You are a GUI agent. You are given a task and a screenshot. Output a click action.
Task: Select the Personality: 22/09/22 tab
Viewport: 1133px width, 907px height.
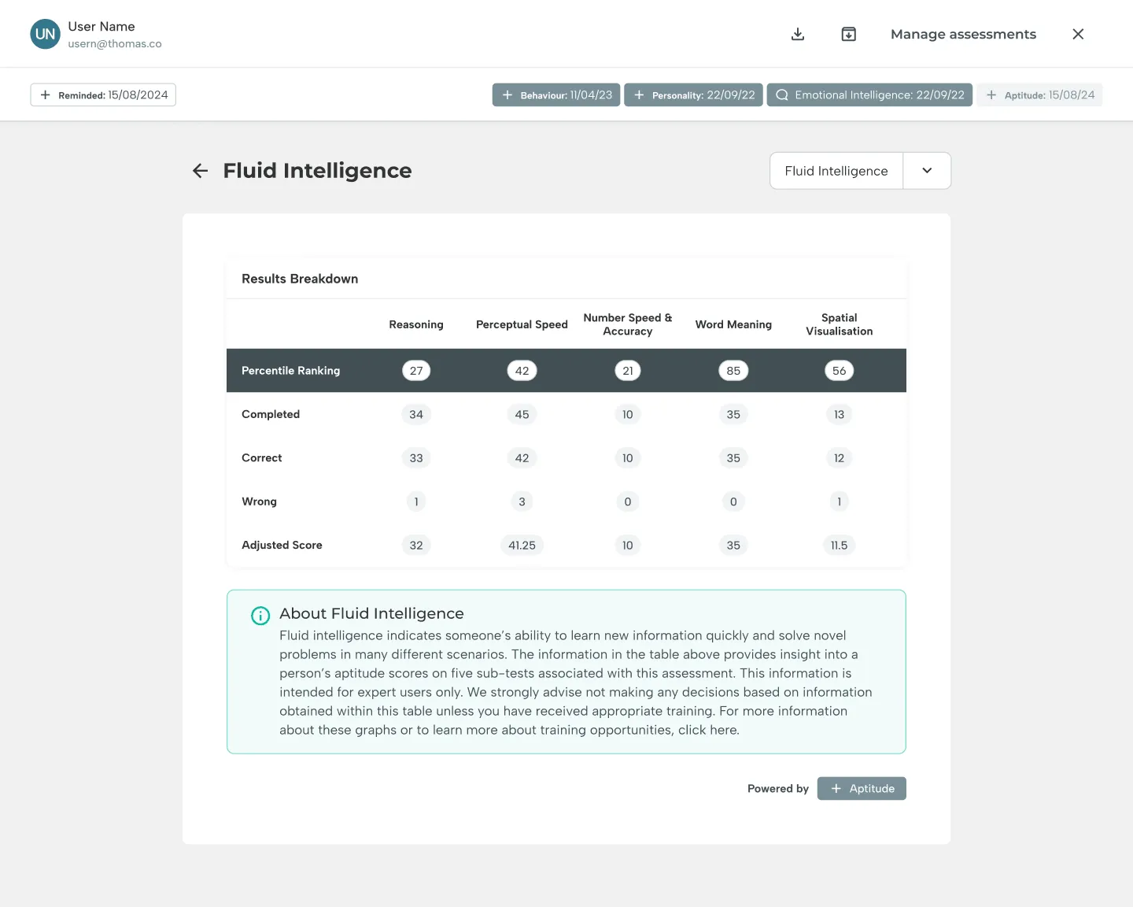pos(693,94)
